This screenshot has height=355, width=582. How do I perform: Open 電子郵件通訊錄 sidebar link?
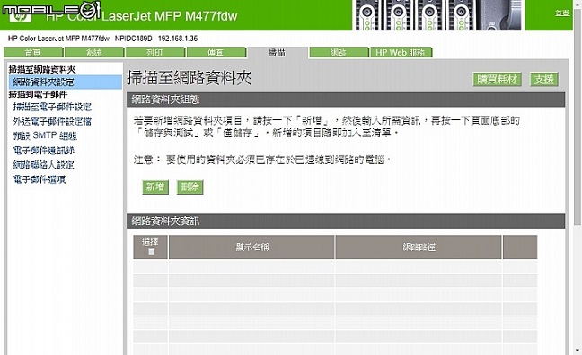44,150
